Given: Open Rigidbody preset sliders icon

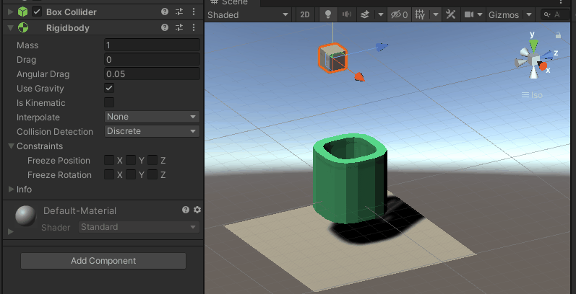Looking at the screenshot, I should (x=179, y=27).
